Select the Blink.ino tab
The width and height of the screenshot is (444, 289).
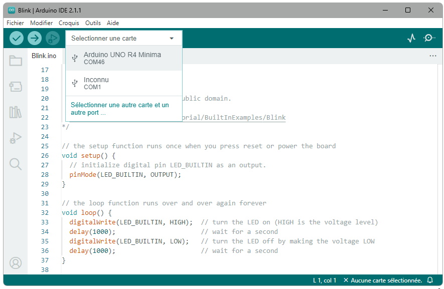pos(44,56)
